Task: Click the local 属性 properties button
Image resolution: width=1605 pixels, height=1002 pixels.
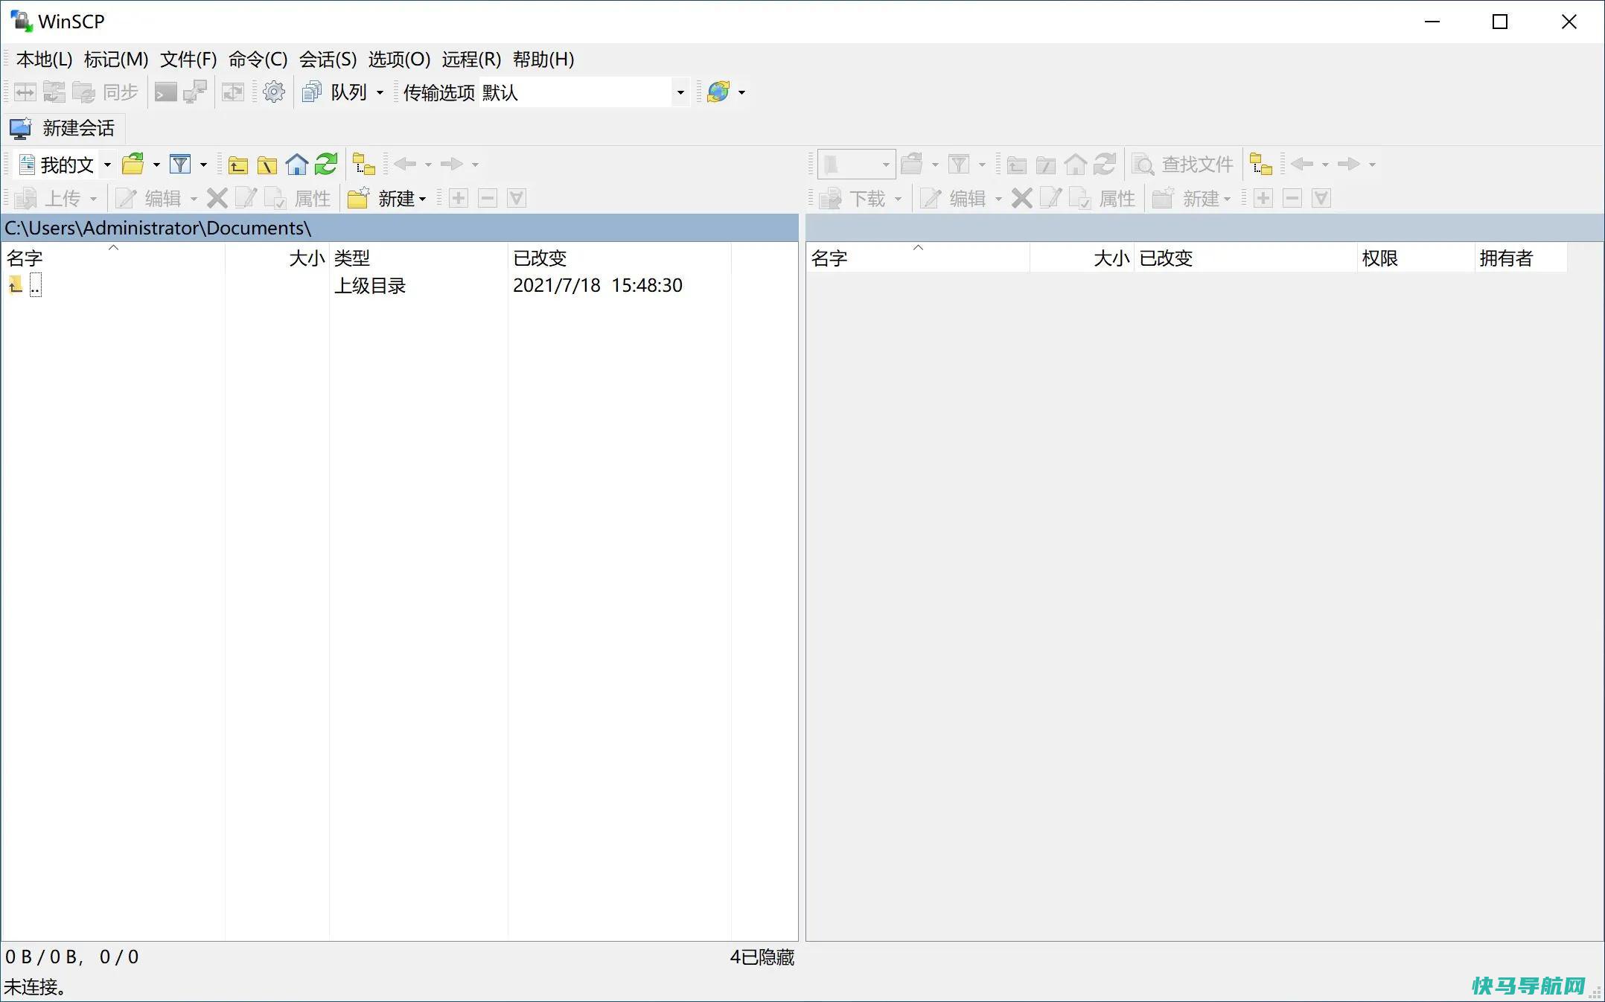Action: pos(298,199)
